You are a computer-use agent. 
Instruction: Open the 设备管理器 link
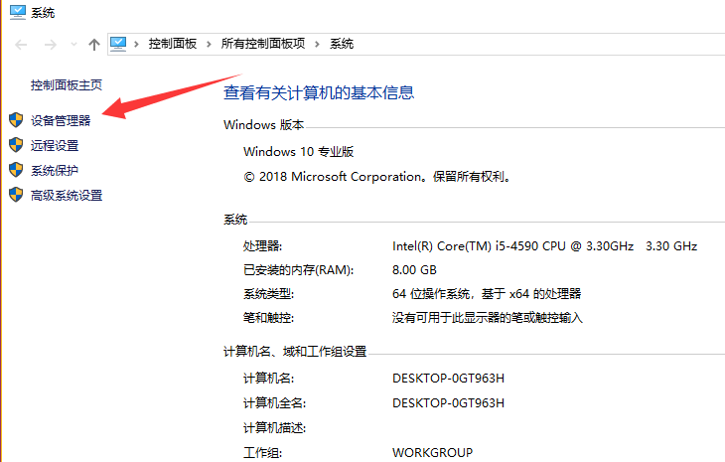[x=61, y=121]
